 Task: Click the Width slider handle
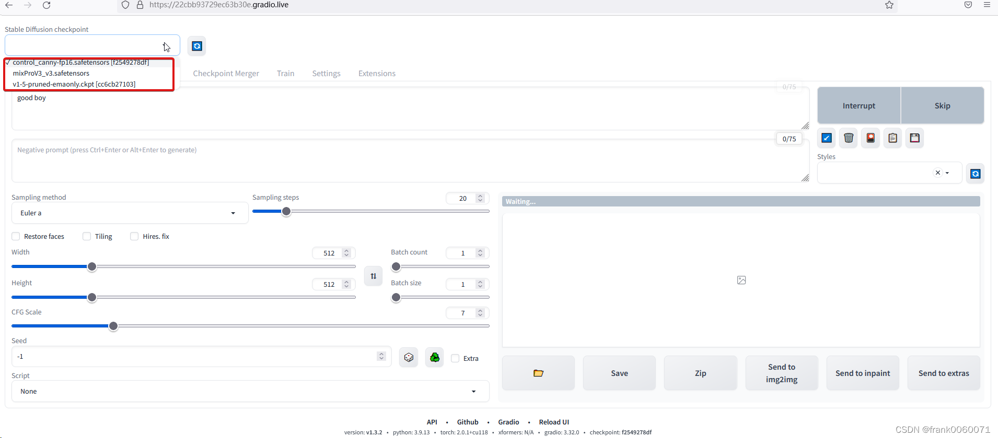pos(92,267)
